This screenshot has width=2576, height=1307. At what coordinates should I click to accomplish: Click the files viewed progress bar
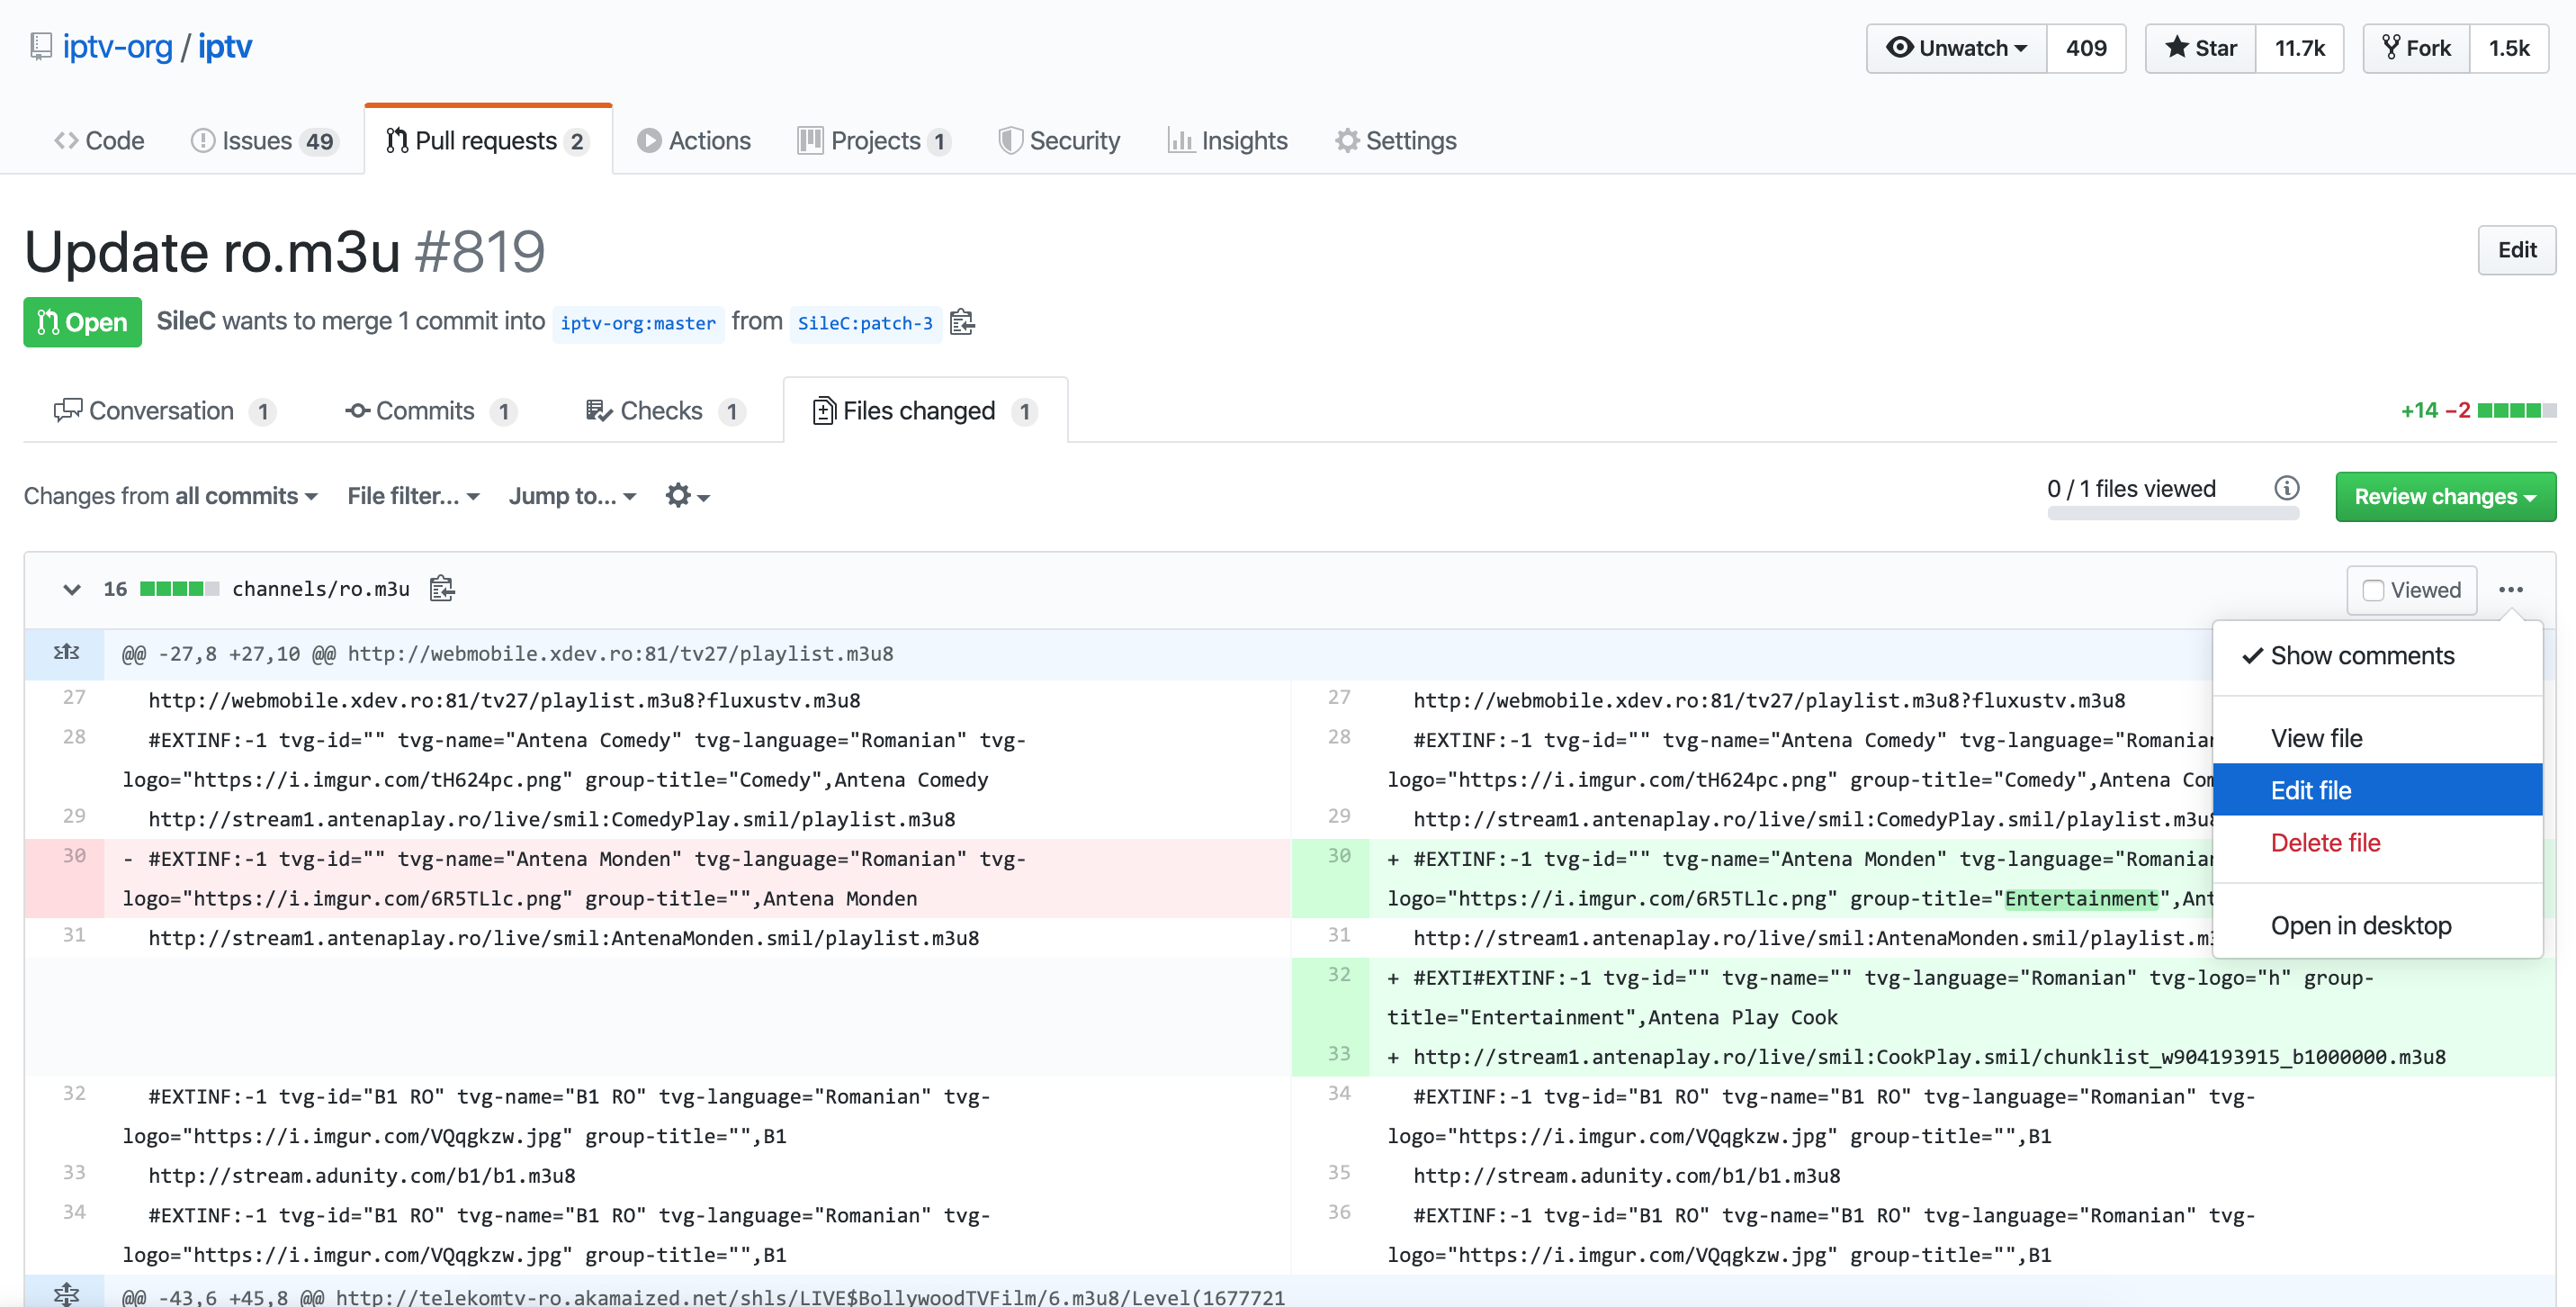point(2173,513)
